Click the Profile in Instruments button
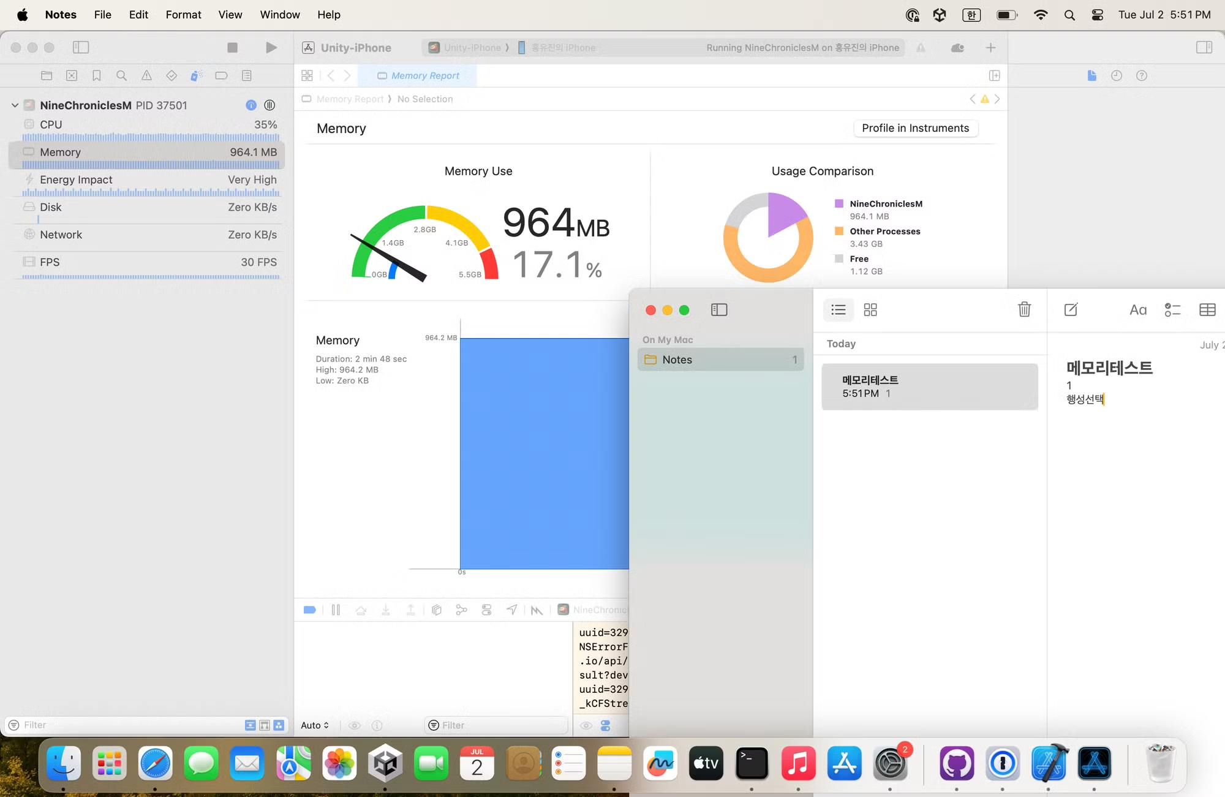This screenshot has width=1225, height=797. (915, 128)
